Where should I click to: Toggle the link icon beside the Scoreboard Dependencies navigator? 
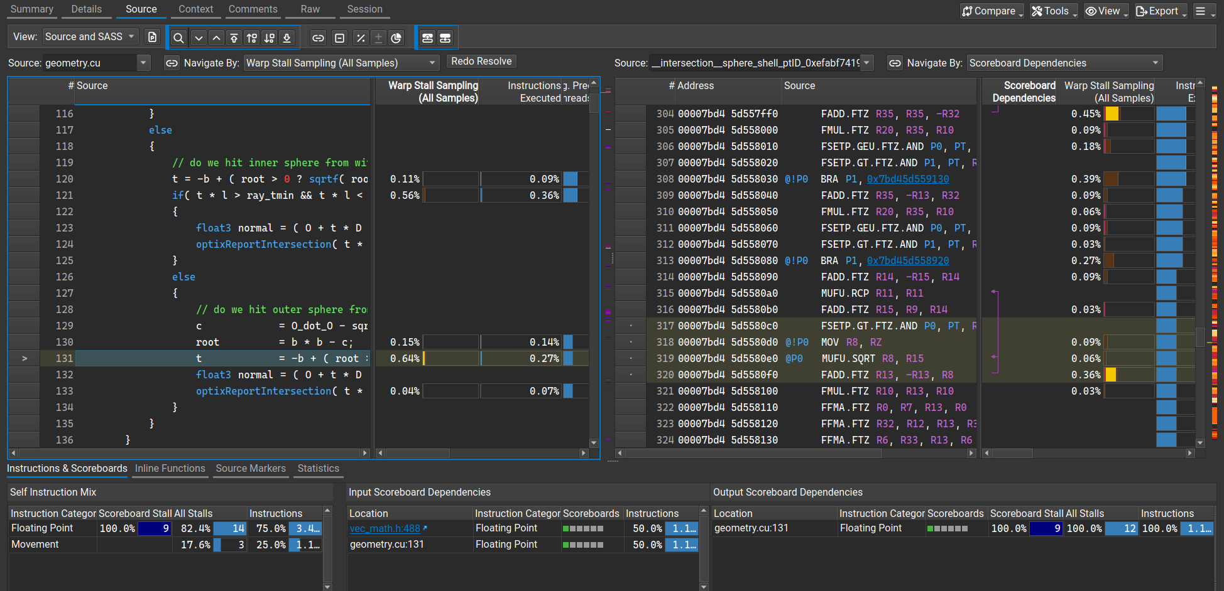(x=895, y=63)
